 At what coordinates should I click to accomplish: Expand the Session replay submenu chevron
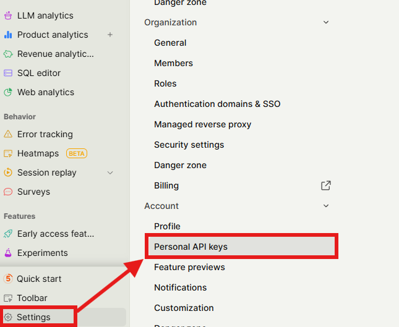click(110, 172)
